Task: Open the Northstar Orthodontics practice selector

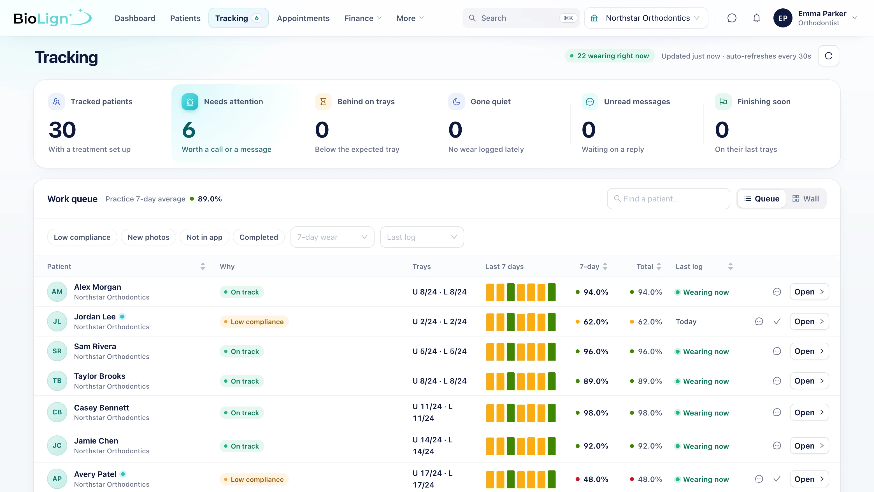Action: 646,18
